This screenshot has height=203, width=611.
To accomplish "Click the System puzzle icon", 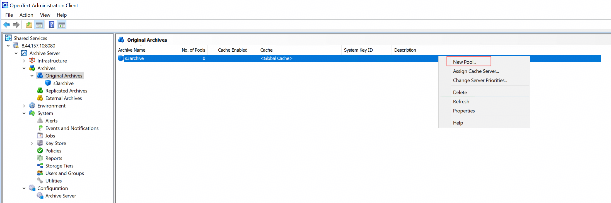I will click(32, 113).
